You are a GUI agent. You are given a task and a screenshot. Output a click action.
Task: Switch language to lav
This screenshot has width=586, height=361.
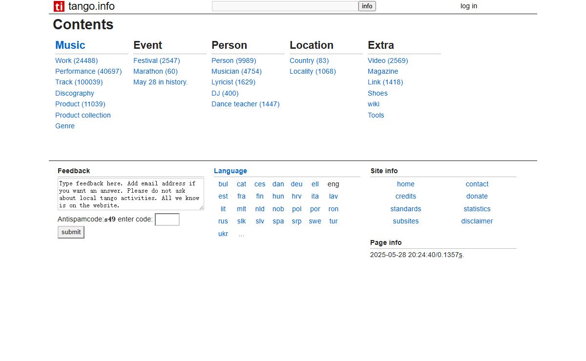click(334, 196)
